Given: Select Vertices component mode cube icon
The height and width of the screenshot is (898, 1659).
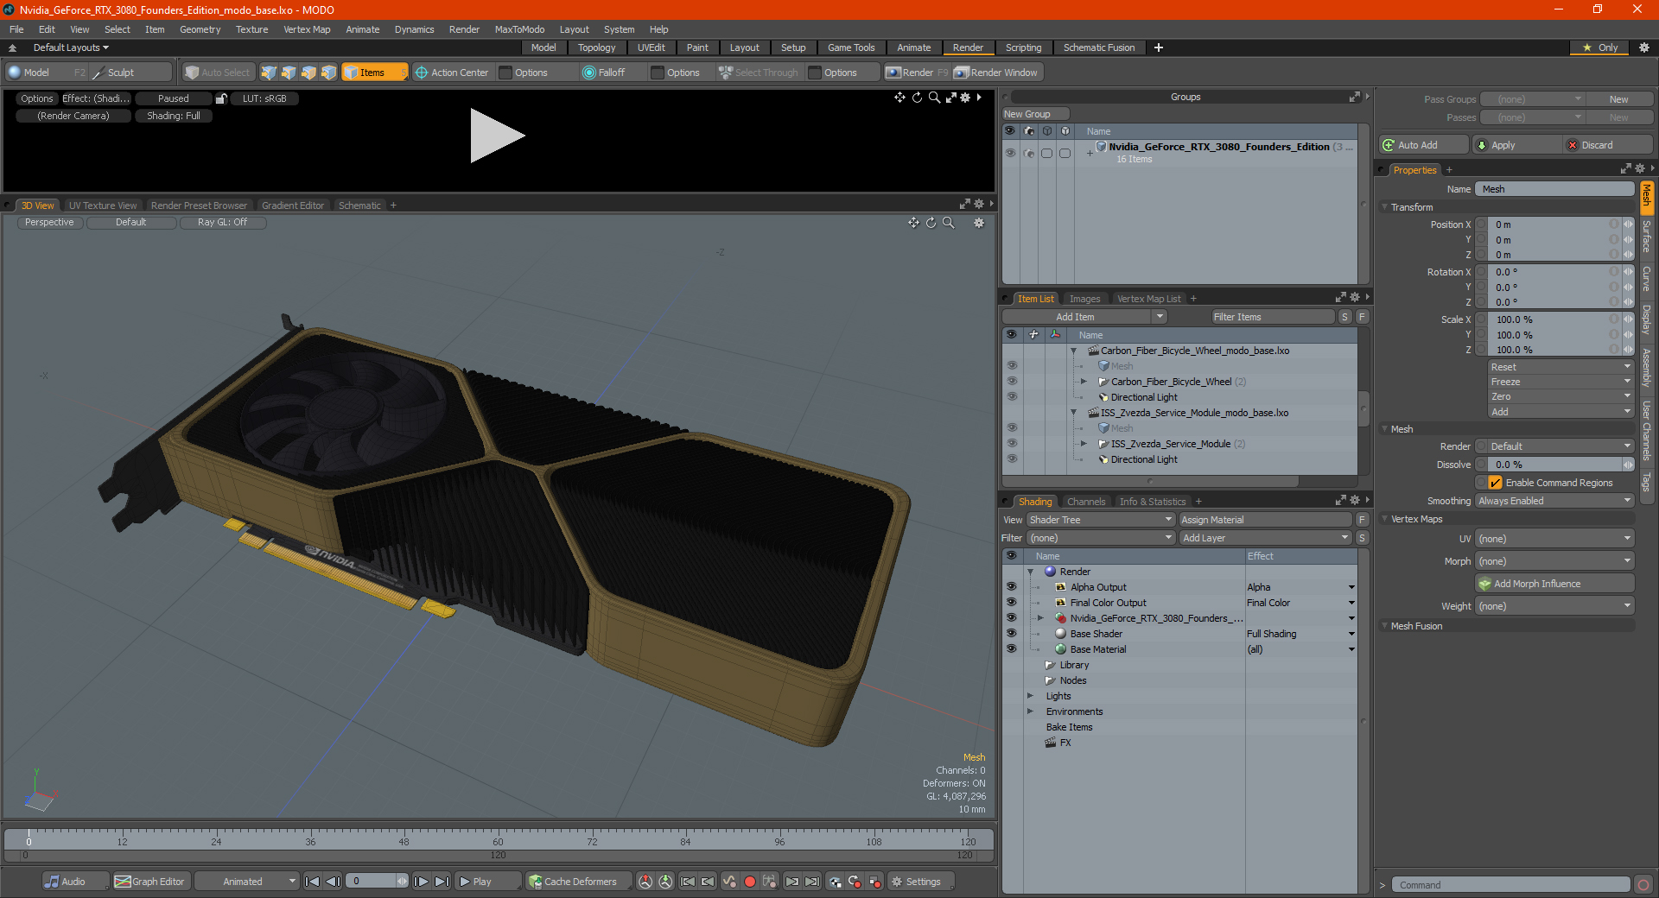Looking at the screenshot, I should tap(269, 73).
